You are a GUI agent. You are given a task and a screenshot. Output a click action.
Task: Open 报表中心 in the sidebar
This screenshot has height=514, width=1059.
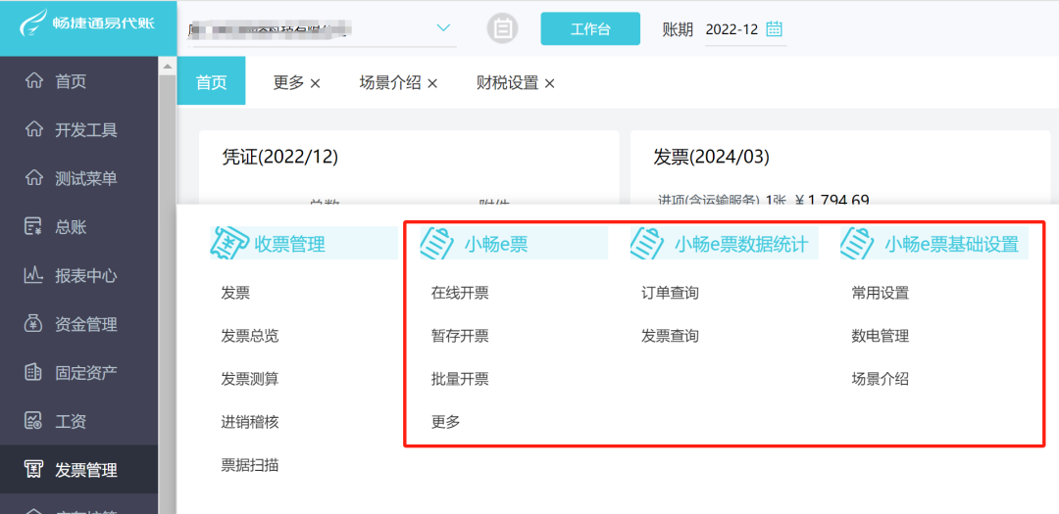point(79,275)
